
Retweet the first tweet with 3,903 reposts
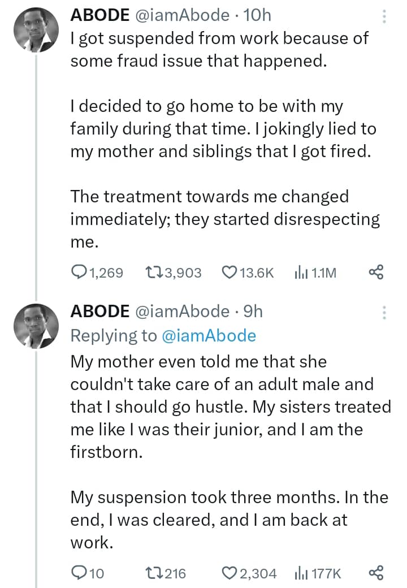click(x=154, y=273)
